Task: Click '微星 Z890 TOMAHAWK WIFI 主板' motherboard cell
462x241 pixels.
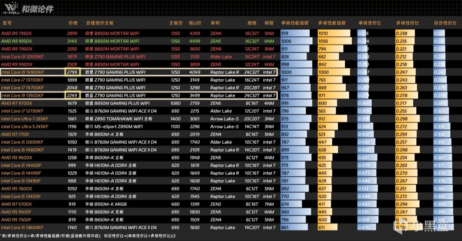Action: (x=119, y=119)
